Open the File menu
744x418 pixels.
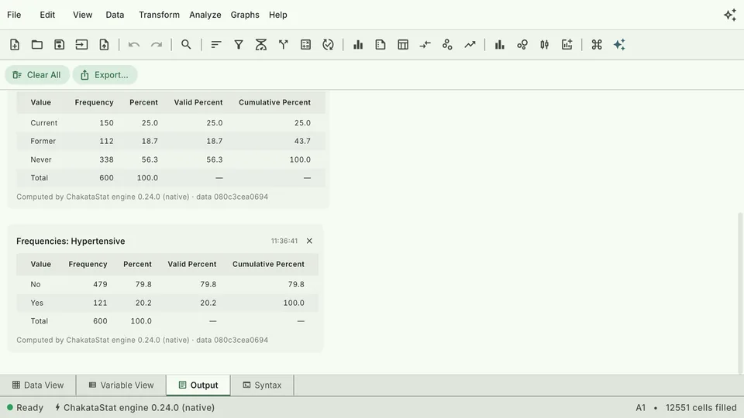pos(14,15)
